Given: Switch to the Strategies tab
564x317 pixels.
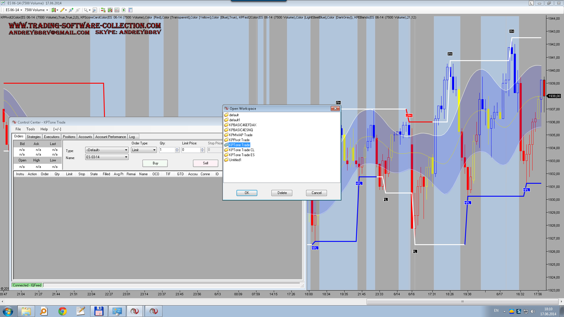Looking at the screenshot, I should point(33,137).
